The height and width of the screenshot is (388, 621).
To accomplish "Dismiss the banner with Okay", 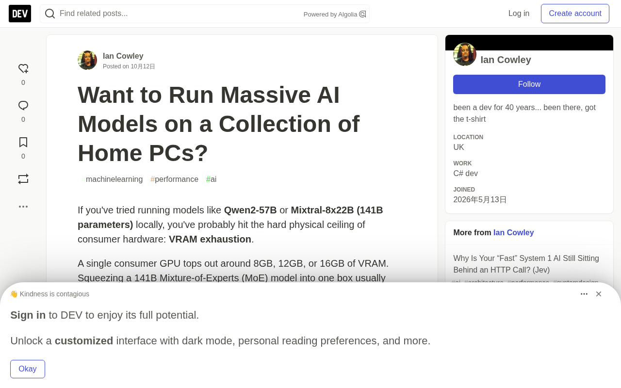I will click(x=28, y=369).
